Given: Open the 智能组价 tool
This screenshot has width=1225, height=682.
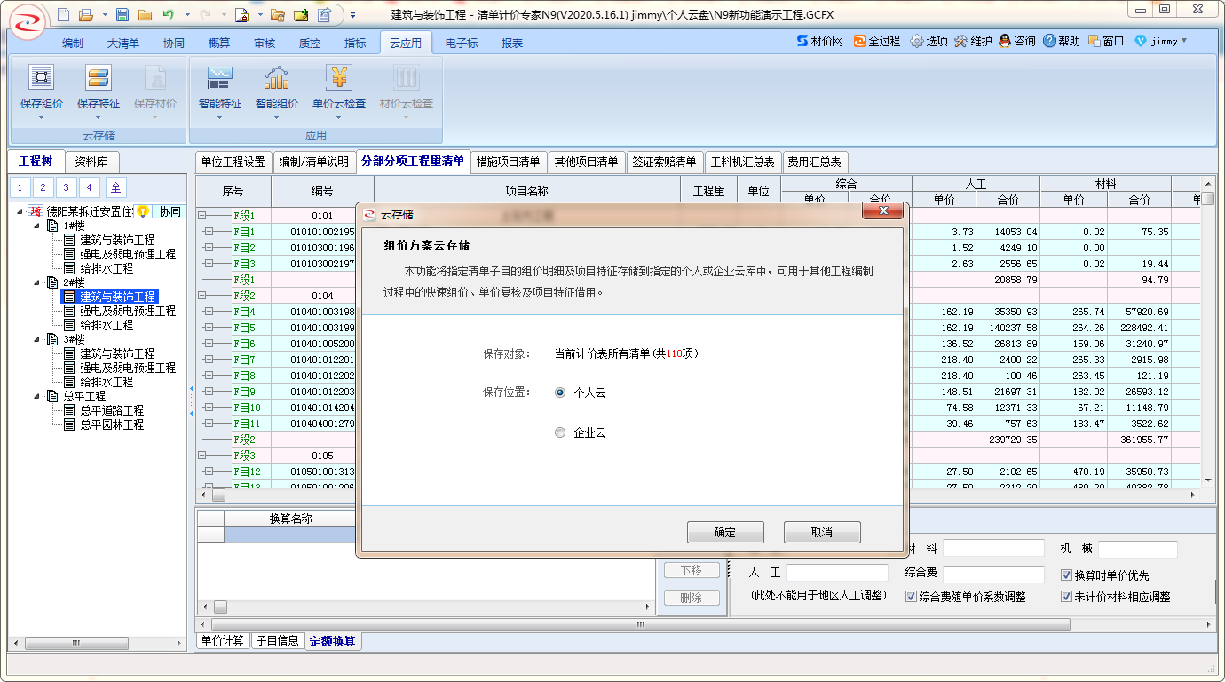Looking at the screenshot, I should pyautogui.click(x=276, y=79).
